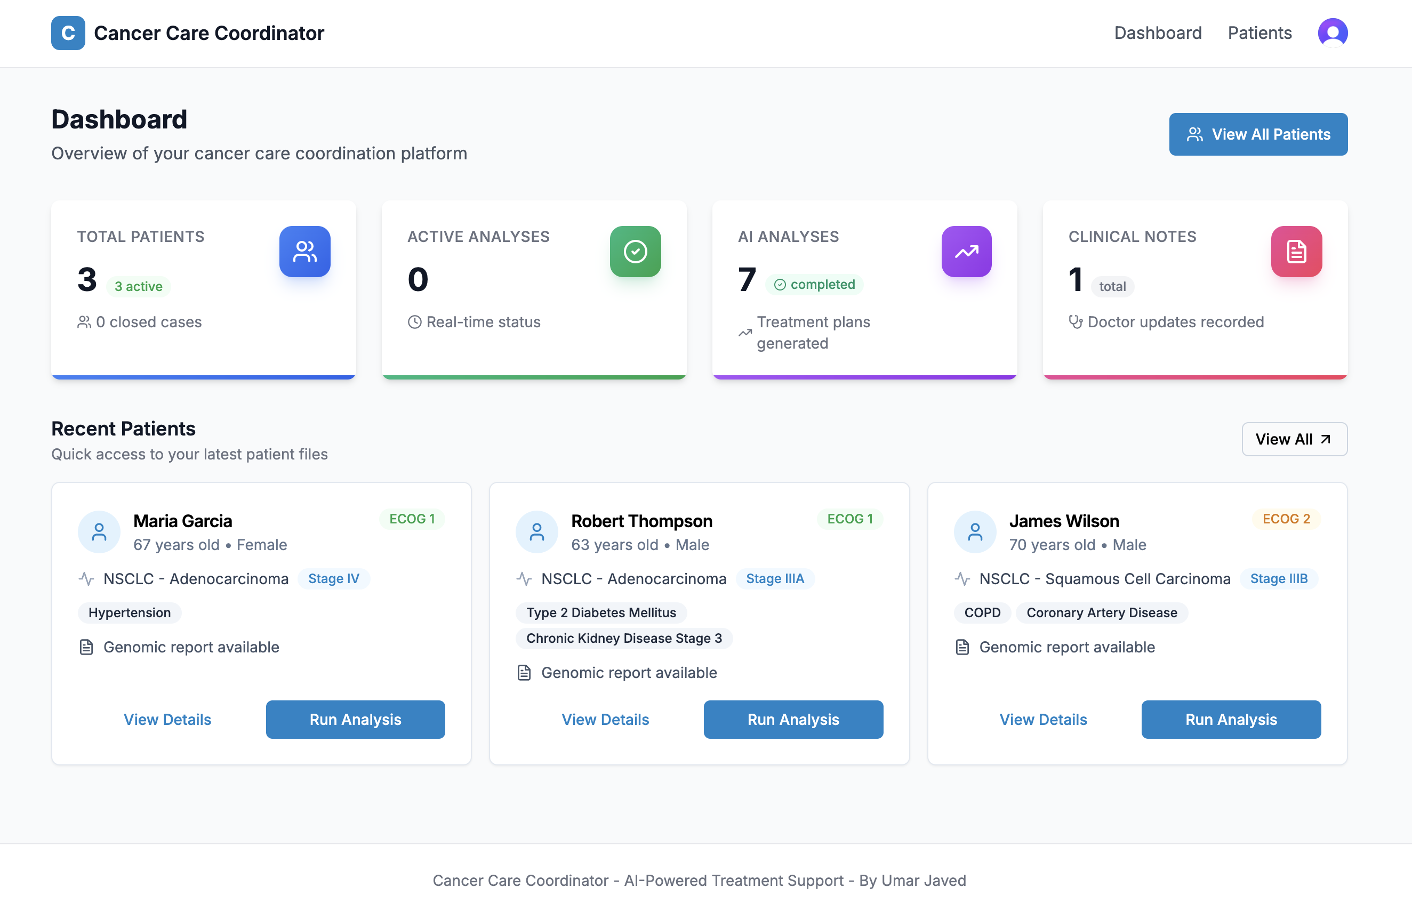The height and width of the screenshot is (904, 1412).
Task: Click the Type 2 Diabetes Mellitus tag
Action: 601,613
